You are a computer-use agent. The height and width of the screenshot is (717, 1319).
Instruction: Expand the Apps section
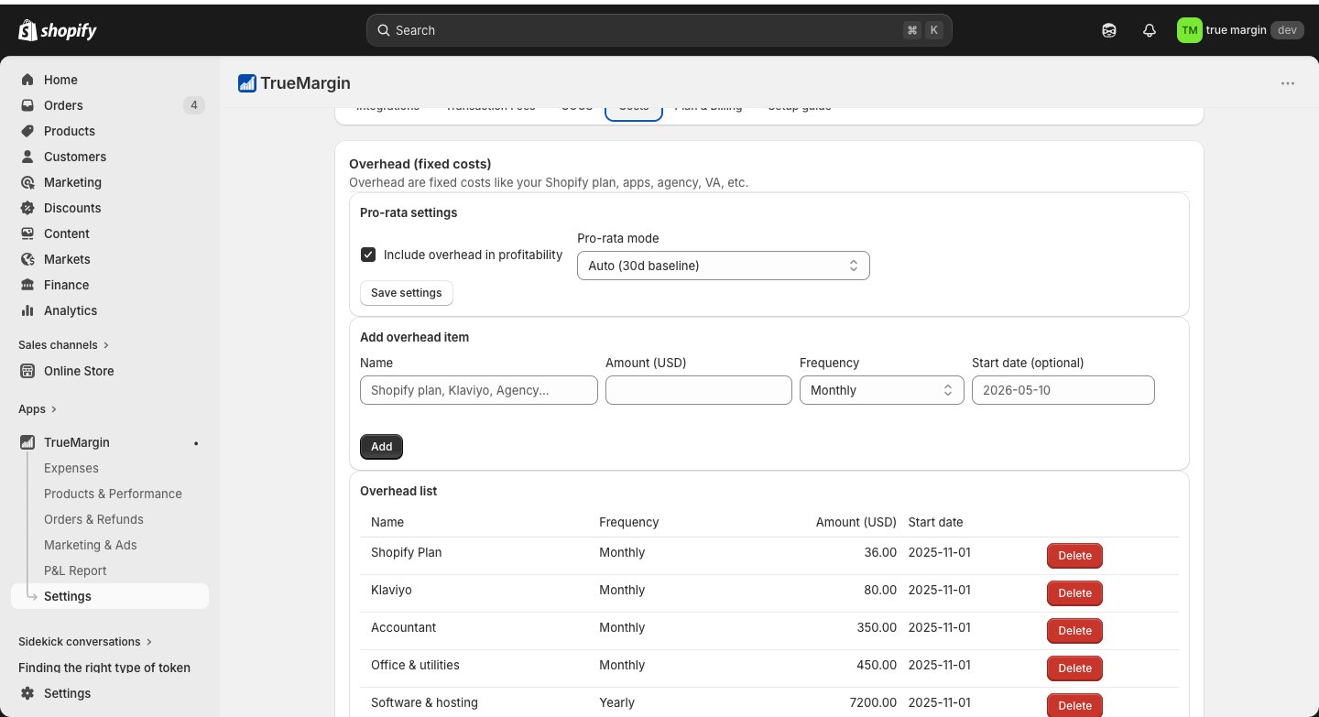coord(38,409)
